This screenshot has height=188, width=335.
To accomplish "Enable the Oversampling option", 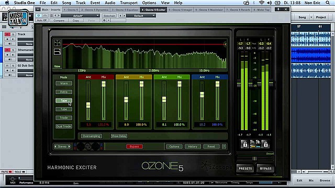I will click(x=92, y=136).
